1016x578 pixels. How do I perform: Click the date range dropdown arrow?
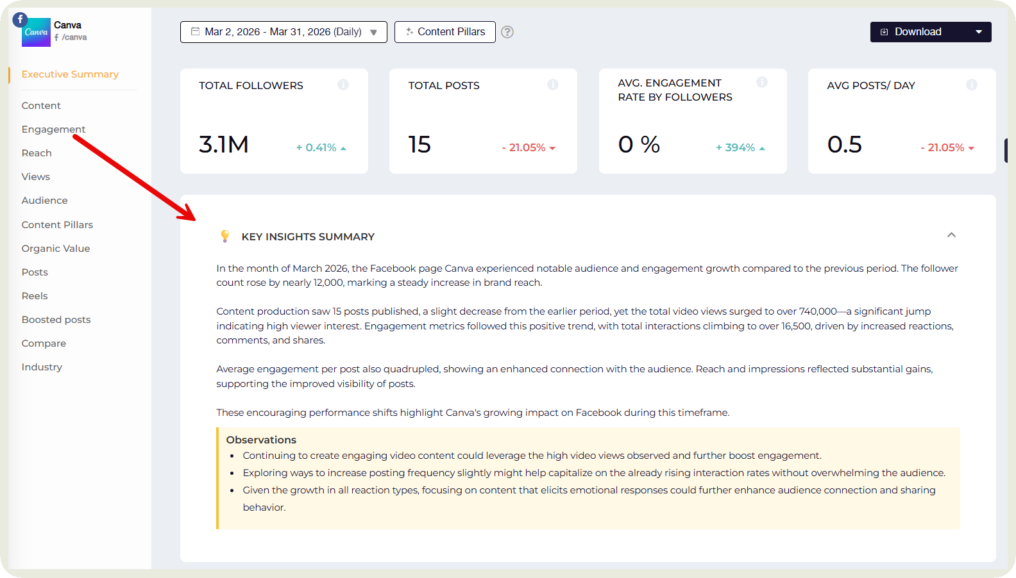tap(373, 33)
